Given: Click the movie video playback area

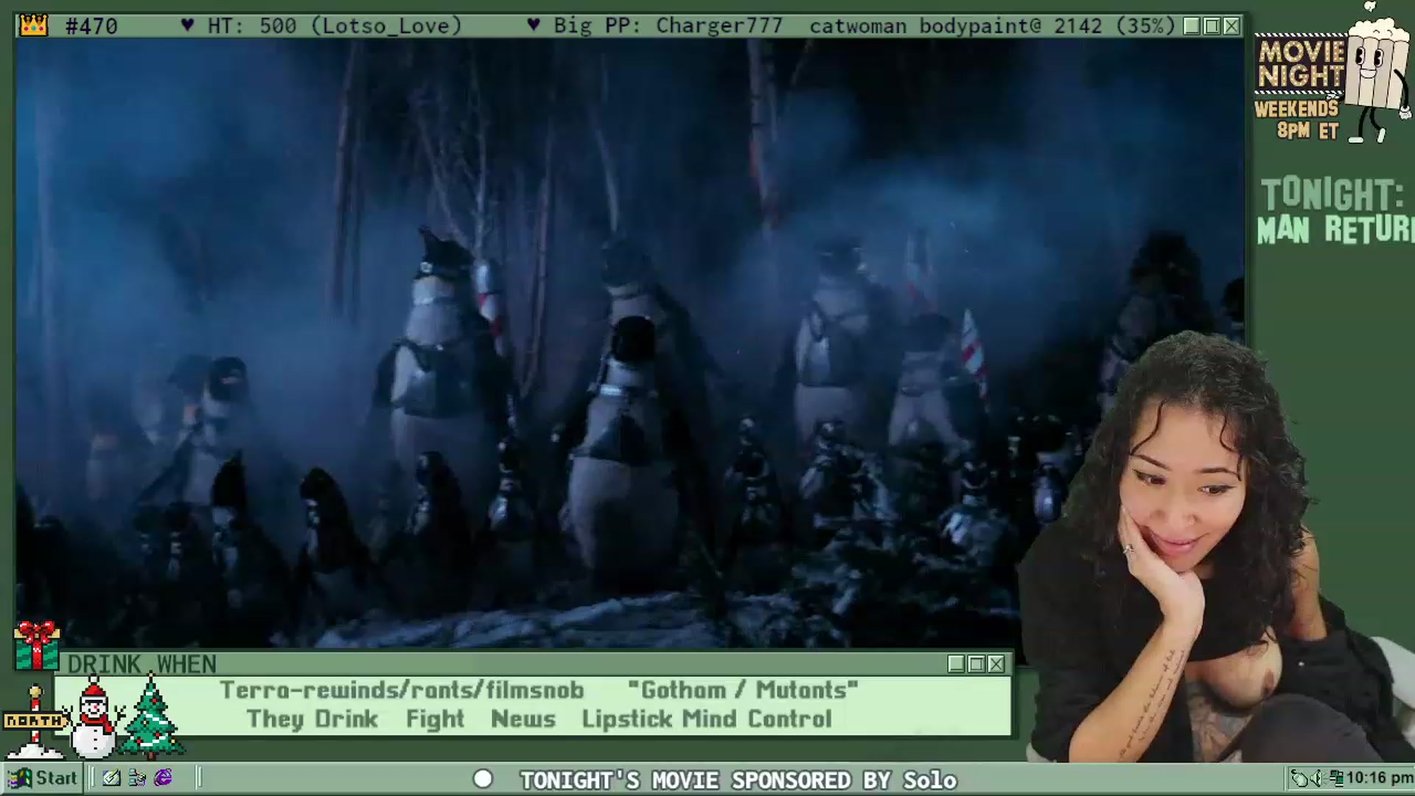Looking at the screenshot, I should coord(629,343).
